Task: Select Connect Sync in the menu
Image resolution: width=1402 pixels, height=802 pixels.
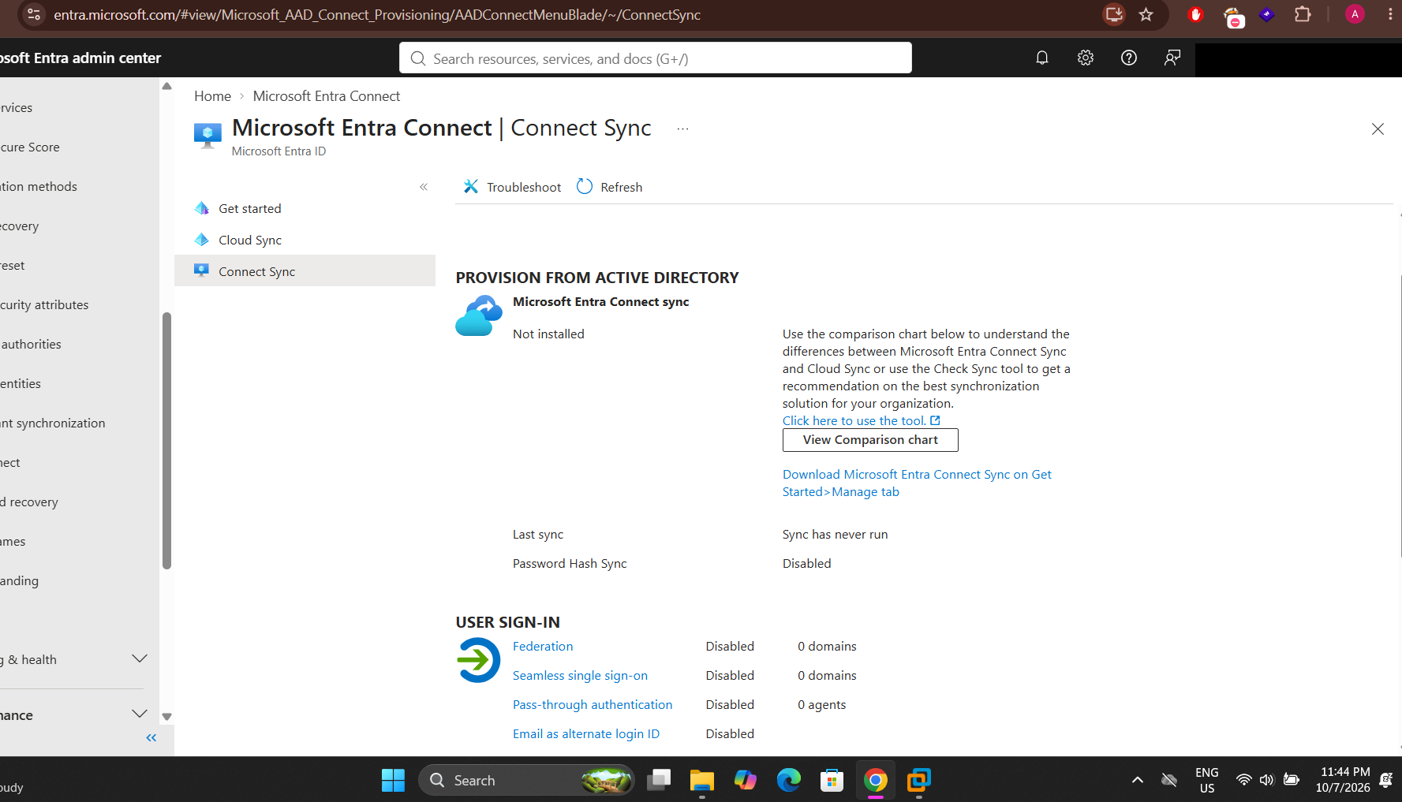Action: [x=305, y=270]
